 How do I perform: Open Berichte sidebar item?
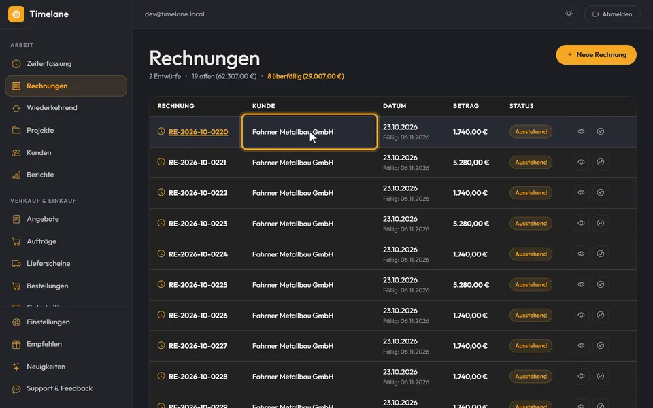point(66,175)
